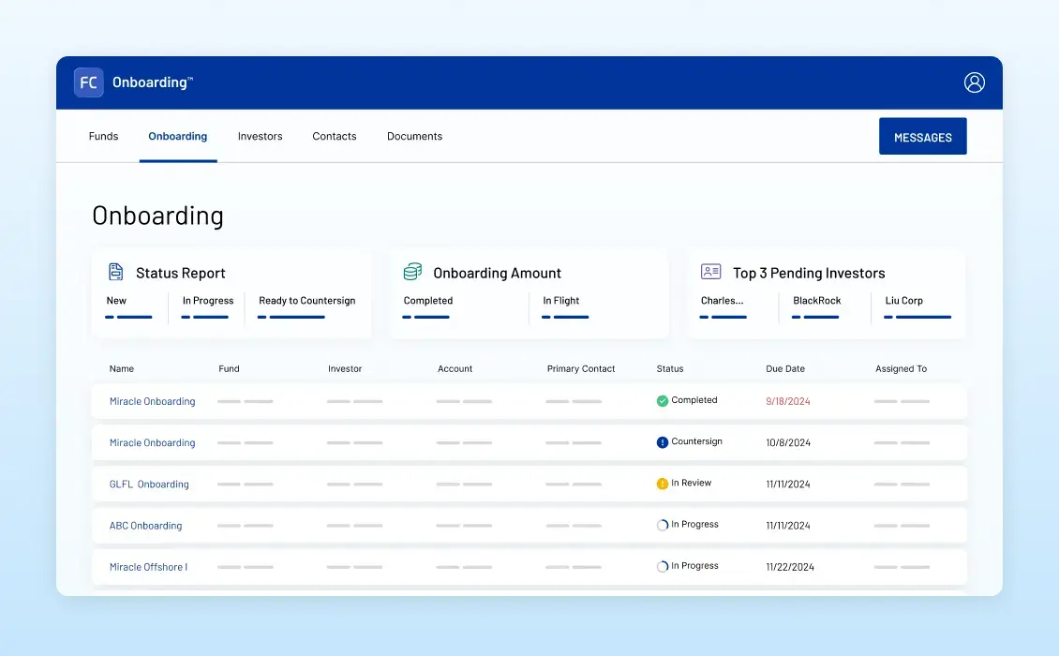This screenshot has width=1059, height=656.
Task: Open the ABC Onboarding link
Action: (145, 526)
